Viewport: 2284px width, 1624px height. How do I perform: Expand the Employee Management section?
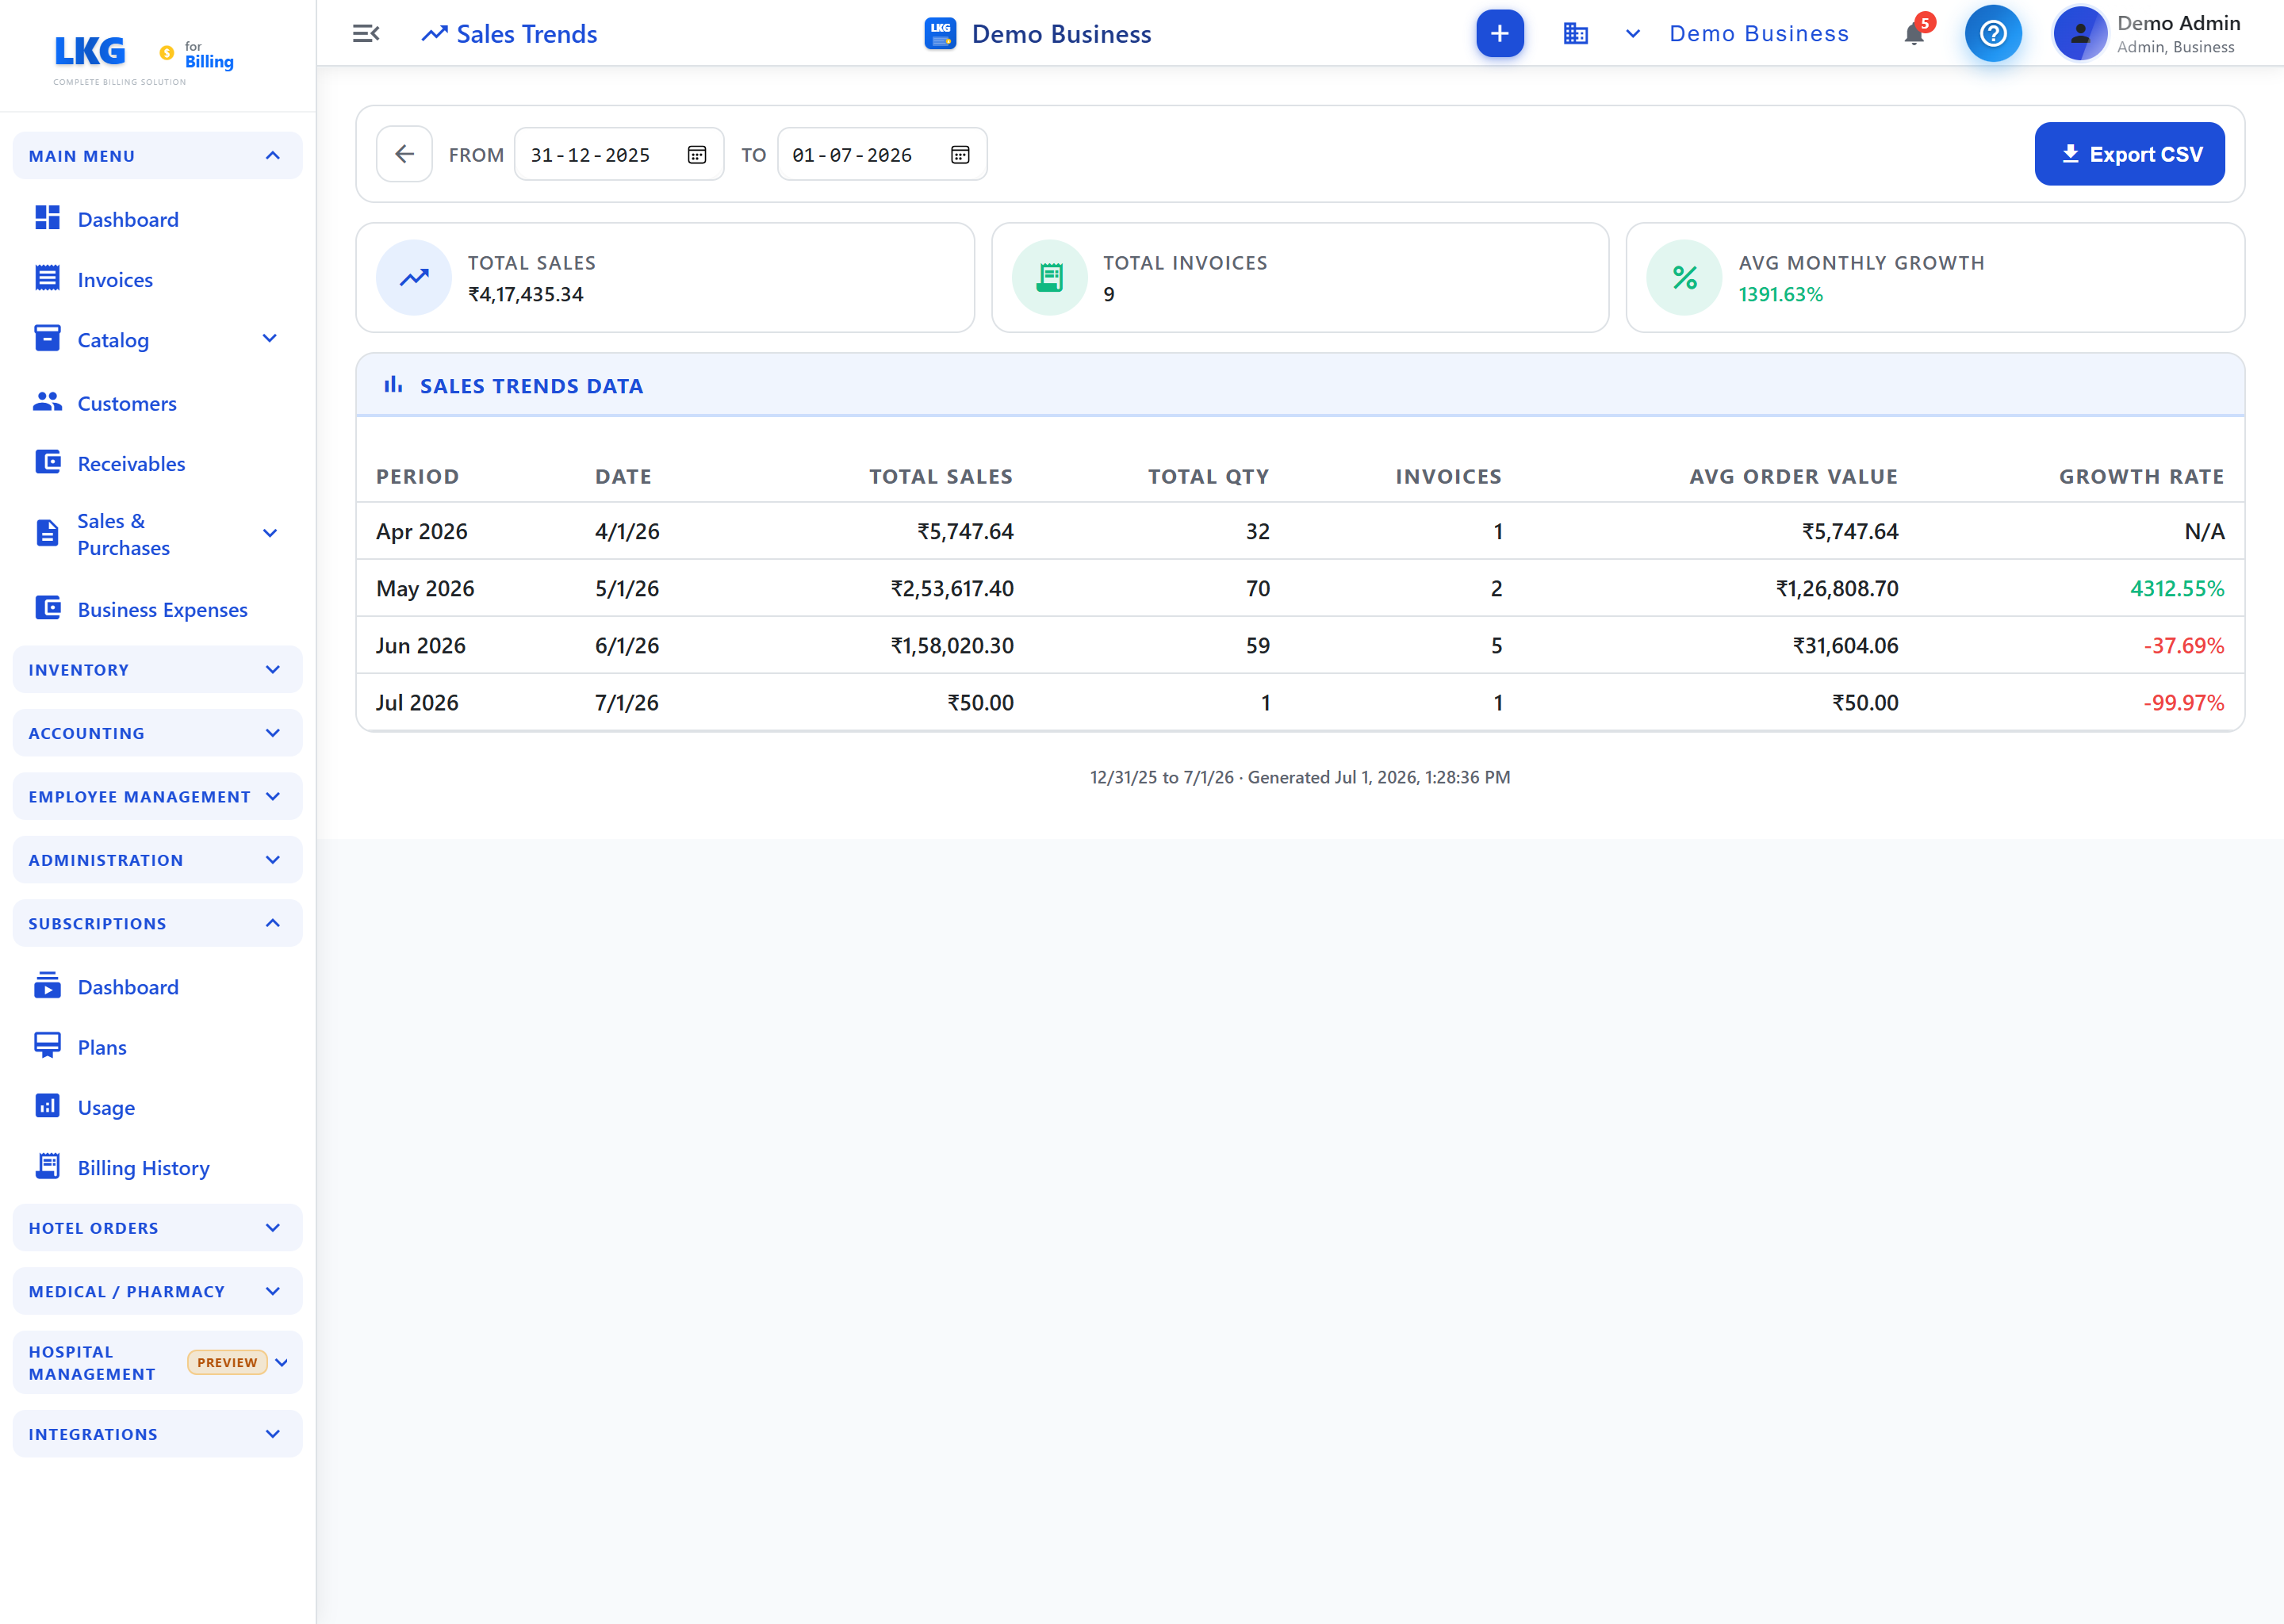click(x=157, y=796)
